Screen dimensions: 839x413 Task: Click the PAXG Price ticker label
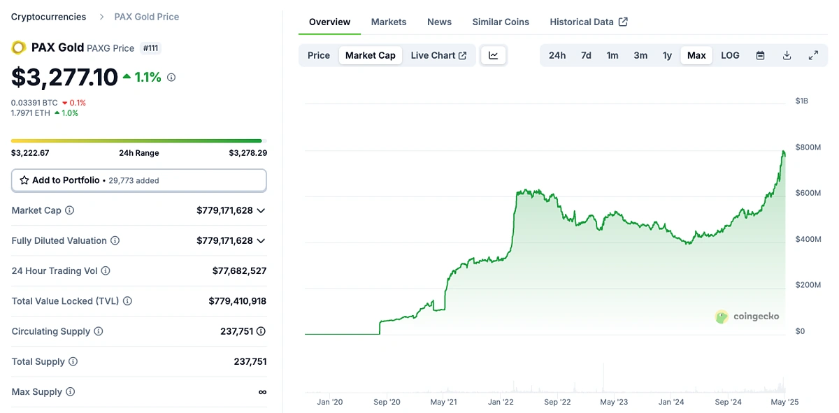coord(110,48)
